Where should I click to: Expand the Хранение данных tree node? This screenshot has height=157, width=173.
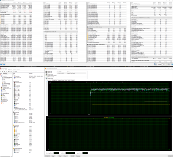pyautogui.click(x=0, y=93)
